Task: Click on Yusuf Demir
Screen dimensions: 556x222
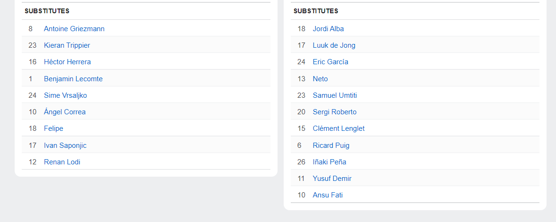Action: [x=332, y=179]
